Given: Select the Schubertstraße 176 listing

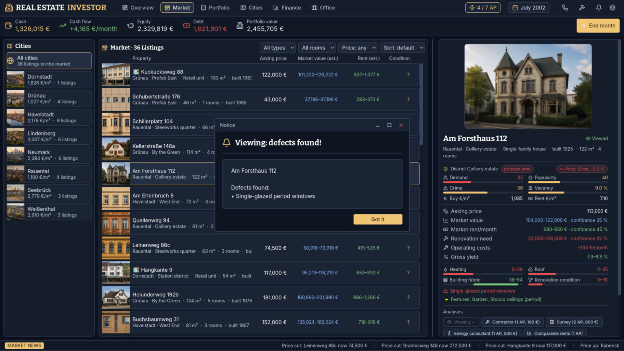Looking at the screenshot, I should pos(260,99).
